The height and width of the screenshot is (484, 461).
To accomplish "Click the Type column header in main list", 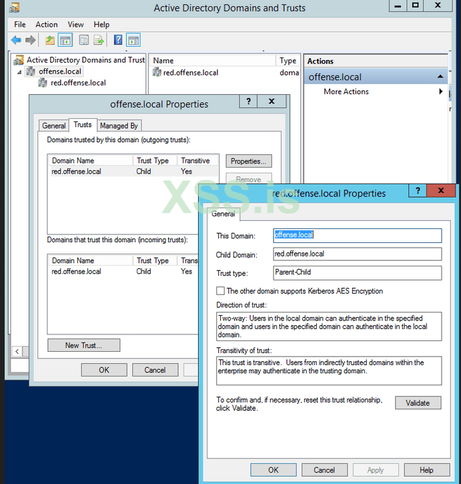I will click(288, 61).
